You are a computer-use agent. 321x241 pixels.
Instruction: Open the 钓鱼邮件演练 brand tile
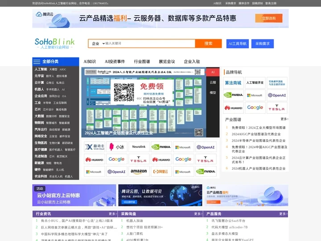coord(277,83)
